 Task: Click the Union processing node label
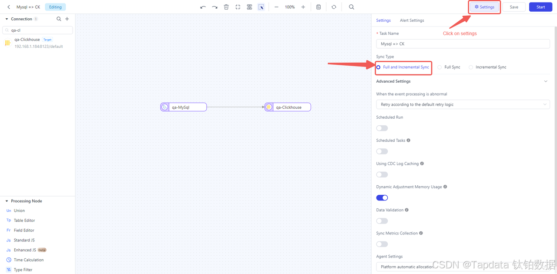pyautogui.click(x=19, y=211)
